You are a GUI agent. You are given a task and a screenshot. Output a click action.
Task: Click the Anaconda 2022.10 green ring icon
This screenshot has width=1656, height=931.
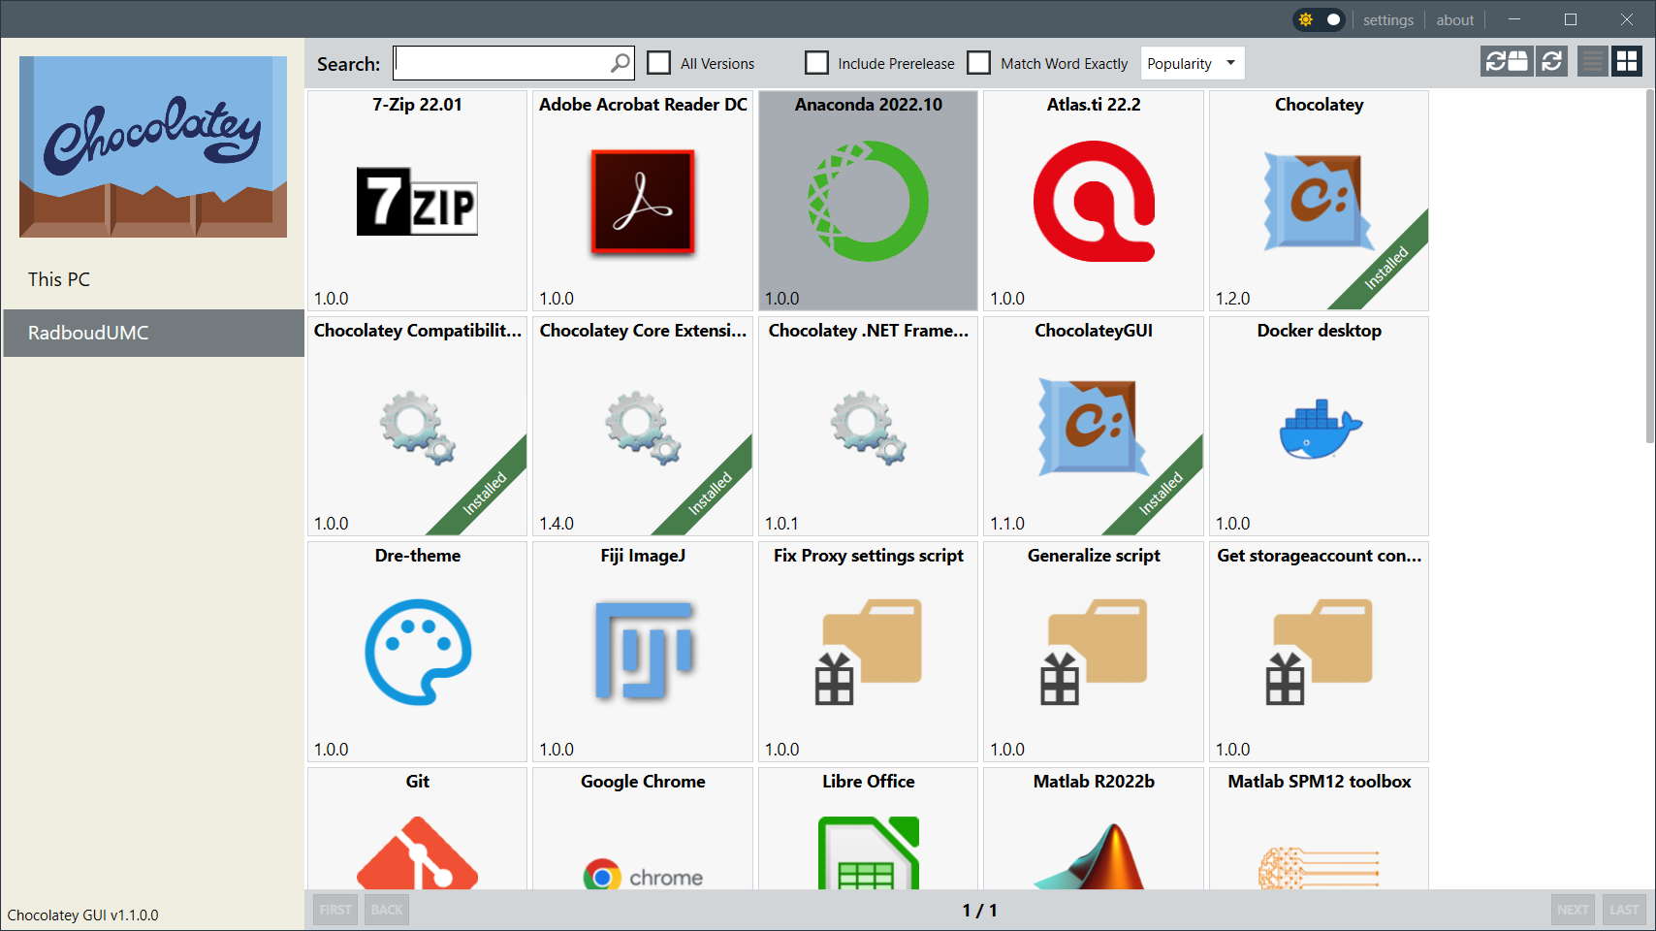(x=868, y=201)
